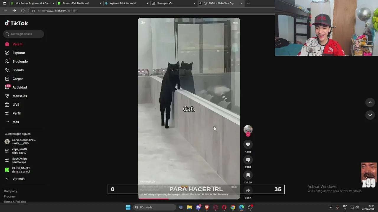This screenshot has width=378, height=212.
Task: Click the taskbar Búsqueda search box
Action: [x=154, y=207]
